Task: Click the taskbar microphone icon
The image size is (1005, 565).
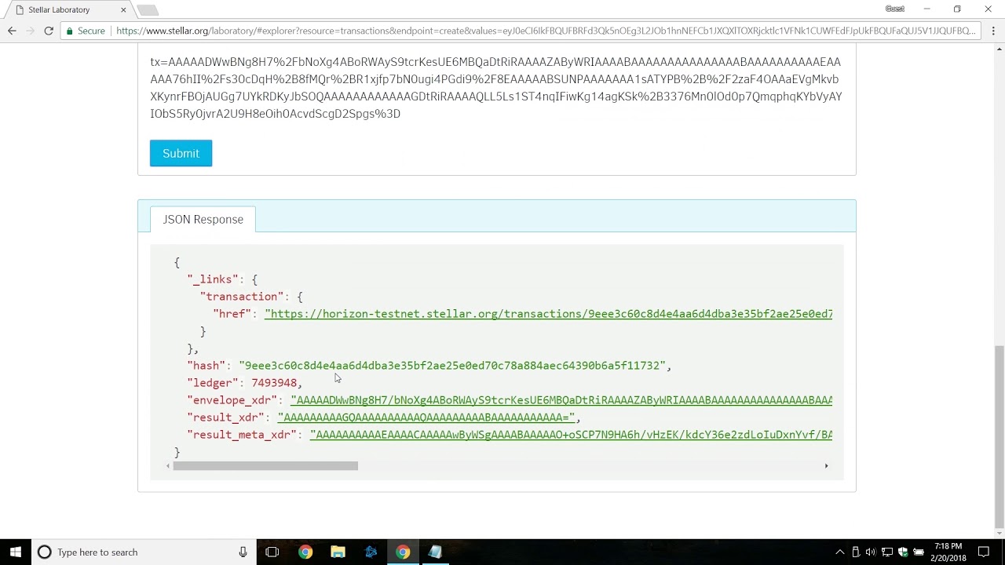Action: [243, 552]
